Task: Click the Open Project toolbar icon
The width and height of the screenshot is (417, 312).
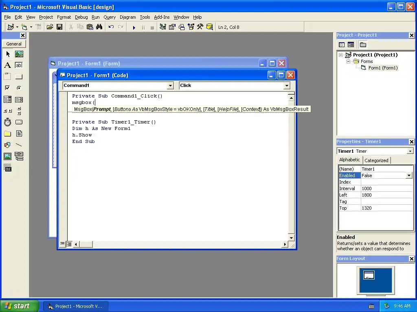Action: (50, 27)
